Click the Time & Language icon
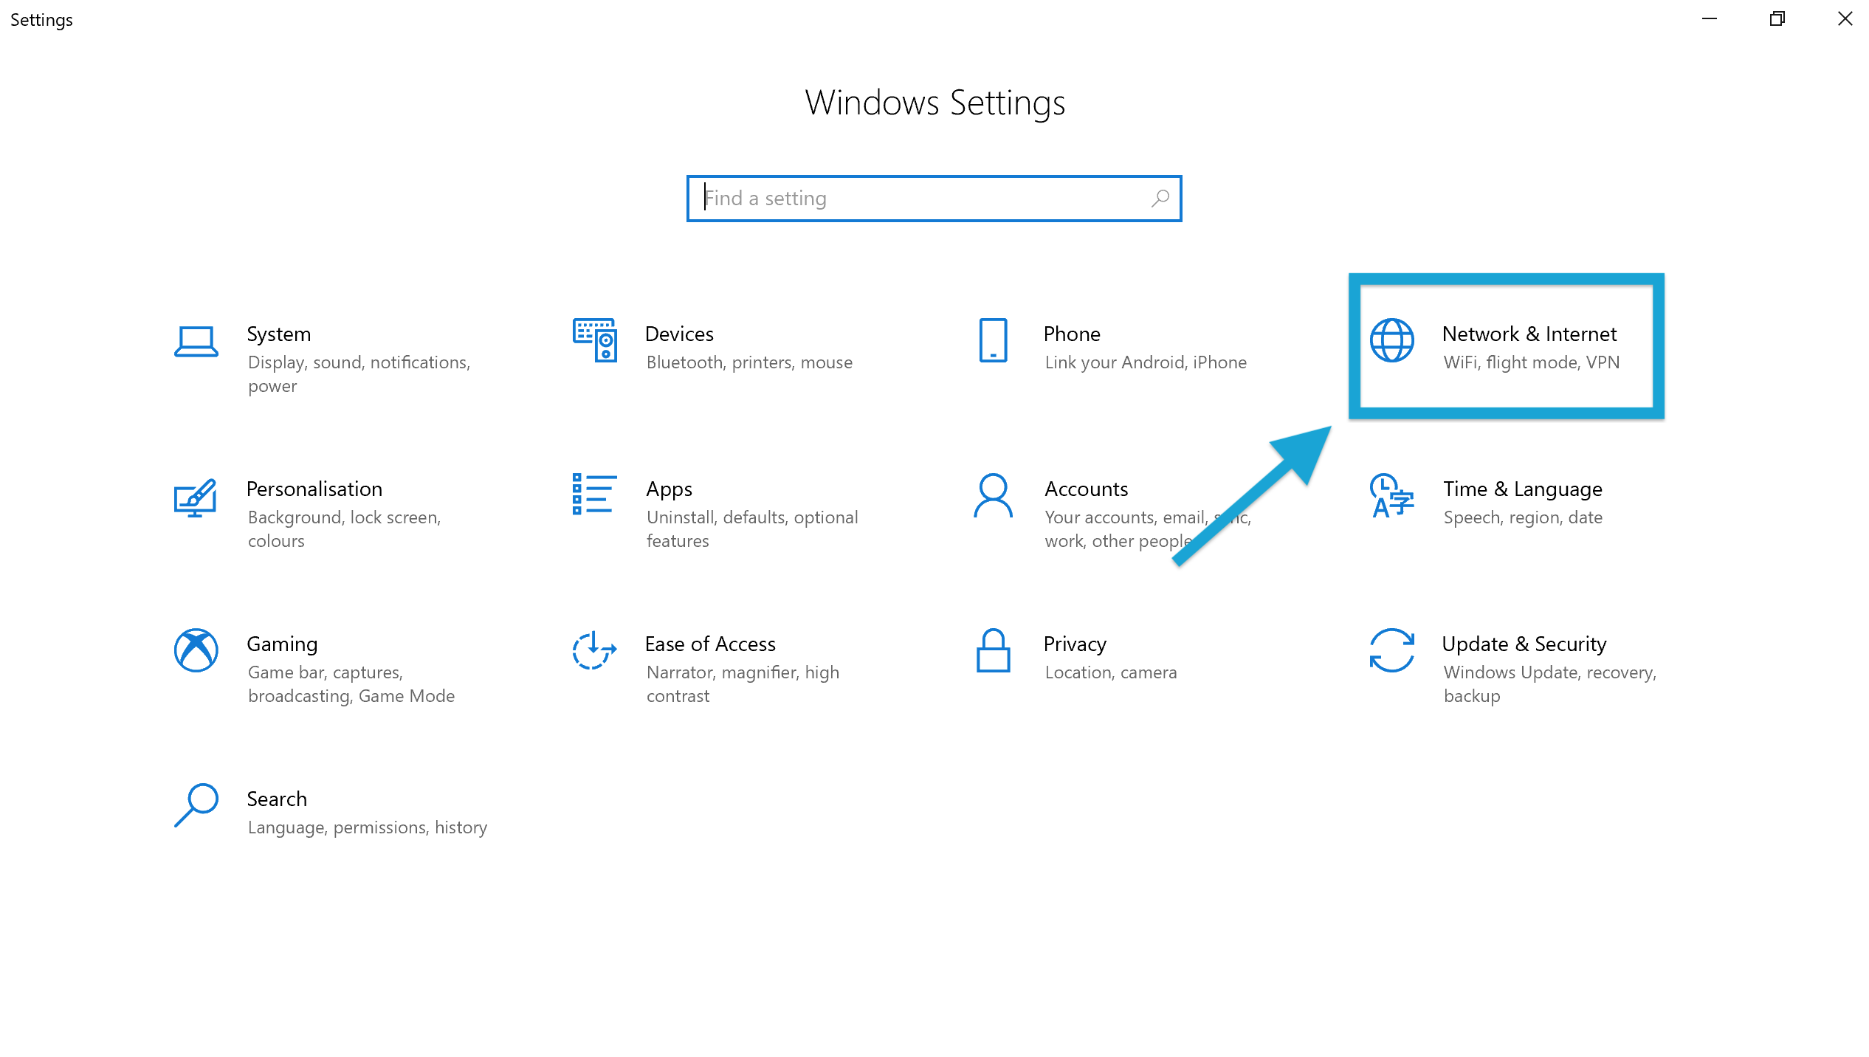 coord(1391,495)
